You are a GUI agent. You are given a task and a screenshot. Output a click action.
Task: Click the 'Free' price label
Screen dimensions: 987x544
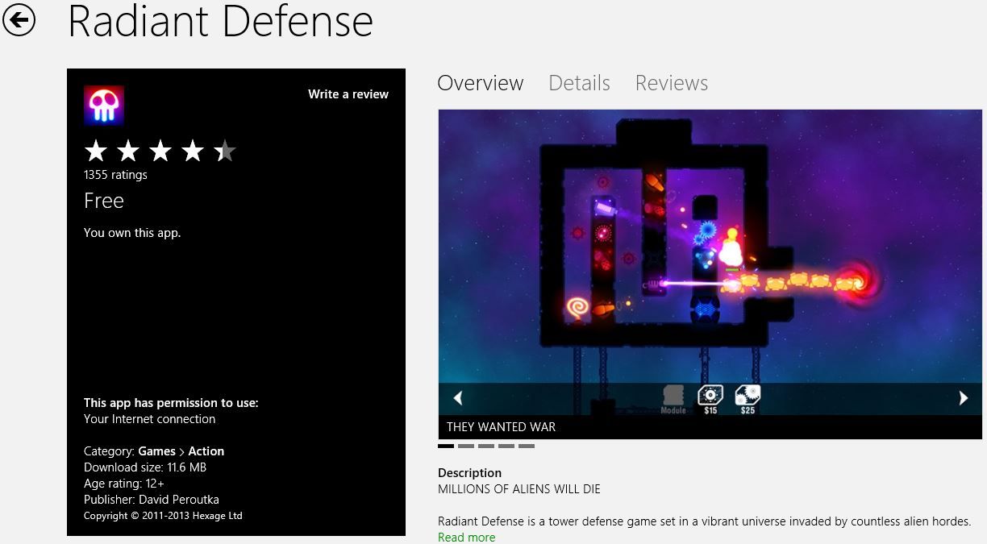(x=104, y=201)
